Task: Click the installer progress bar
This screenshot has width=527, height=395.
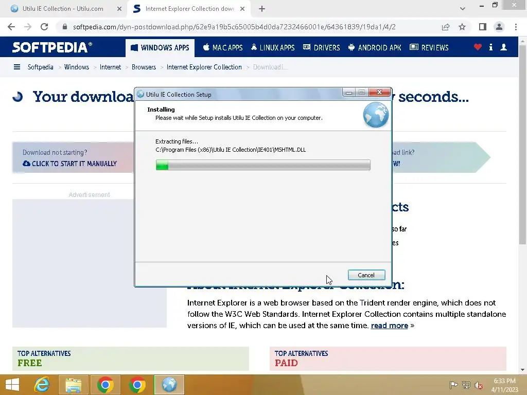Action: click(x=263, y=165)
